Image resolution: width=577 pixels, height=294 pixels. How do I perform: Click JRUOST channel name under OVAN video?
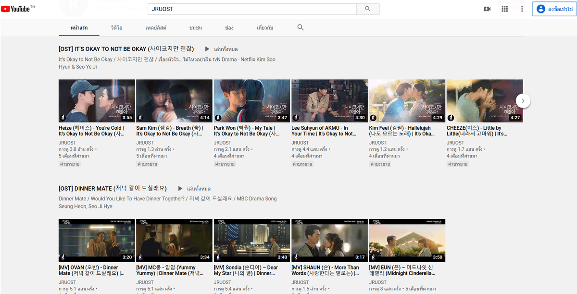[x=68, y=282]
